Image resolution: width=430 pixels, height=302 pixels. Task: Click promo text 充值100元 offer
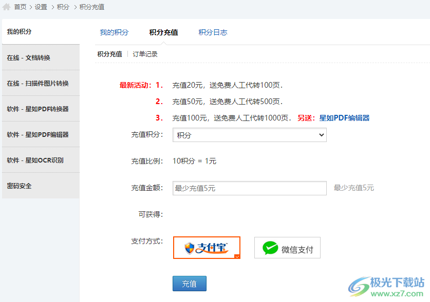(x=232, y=118)
